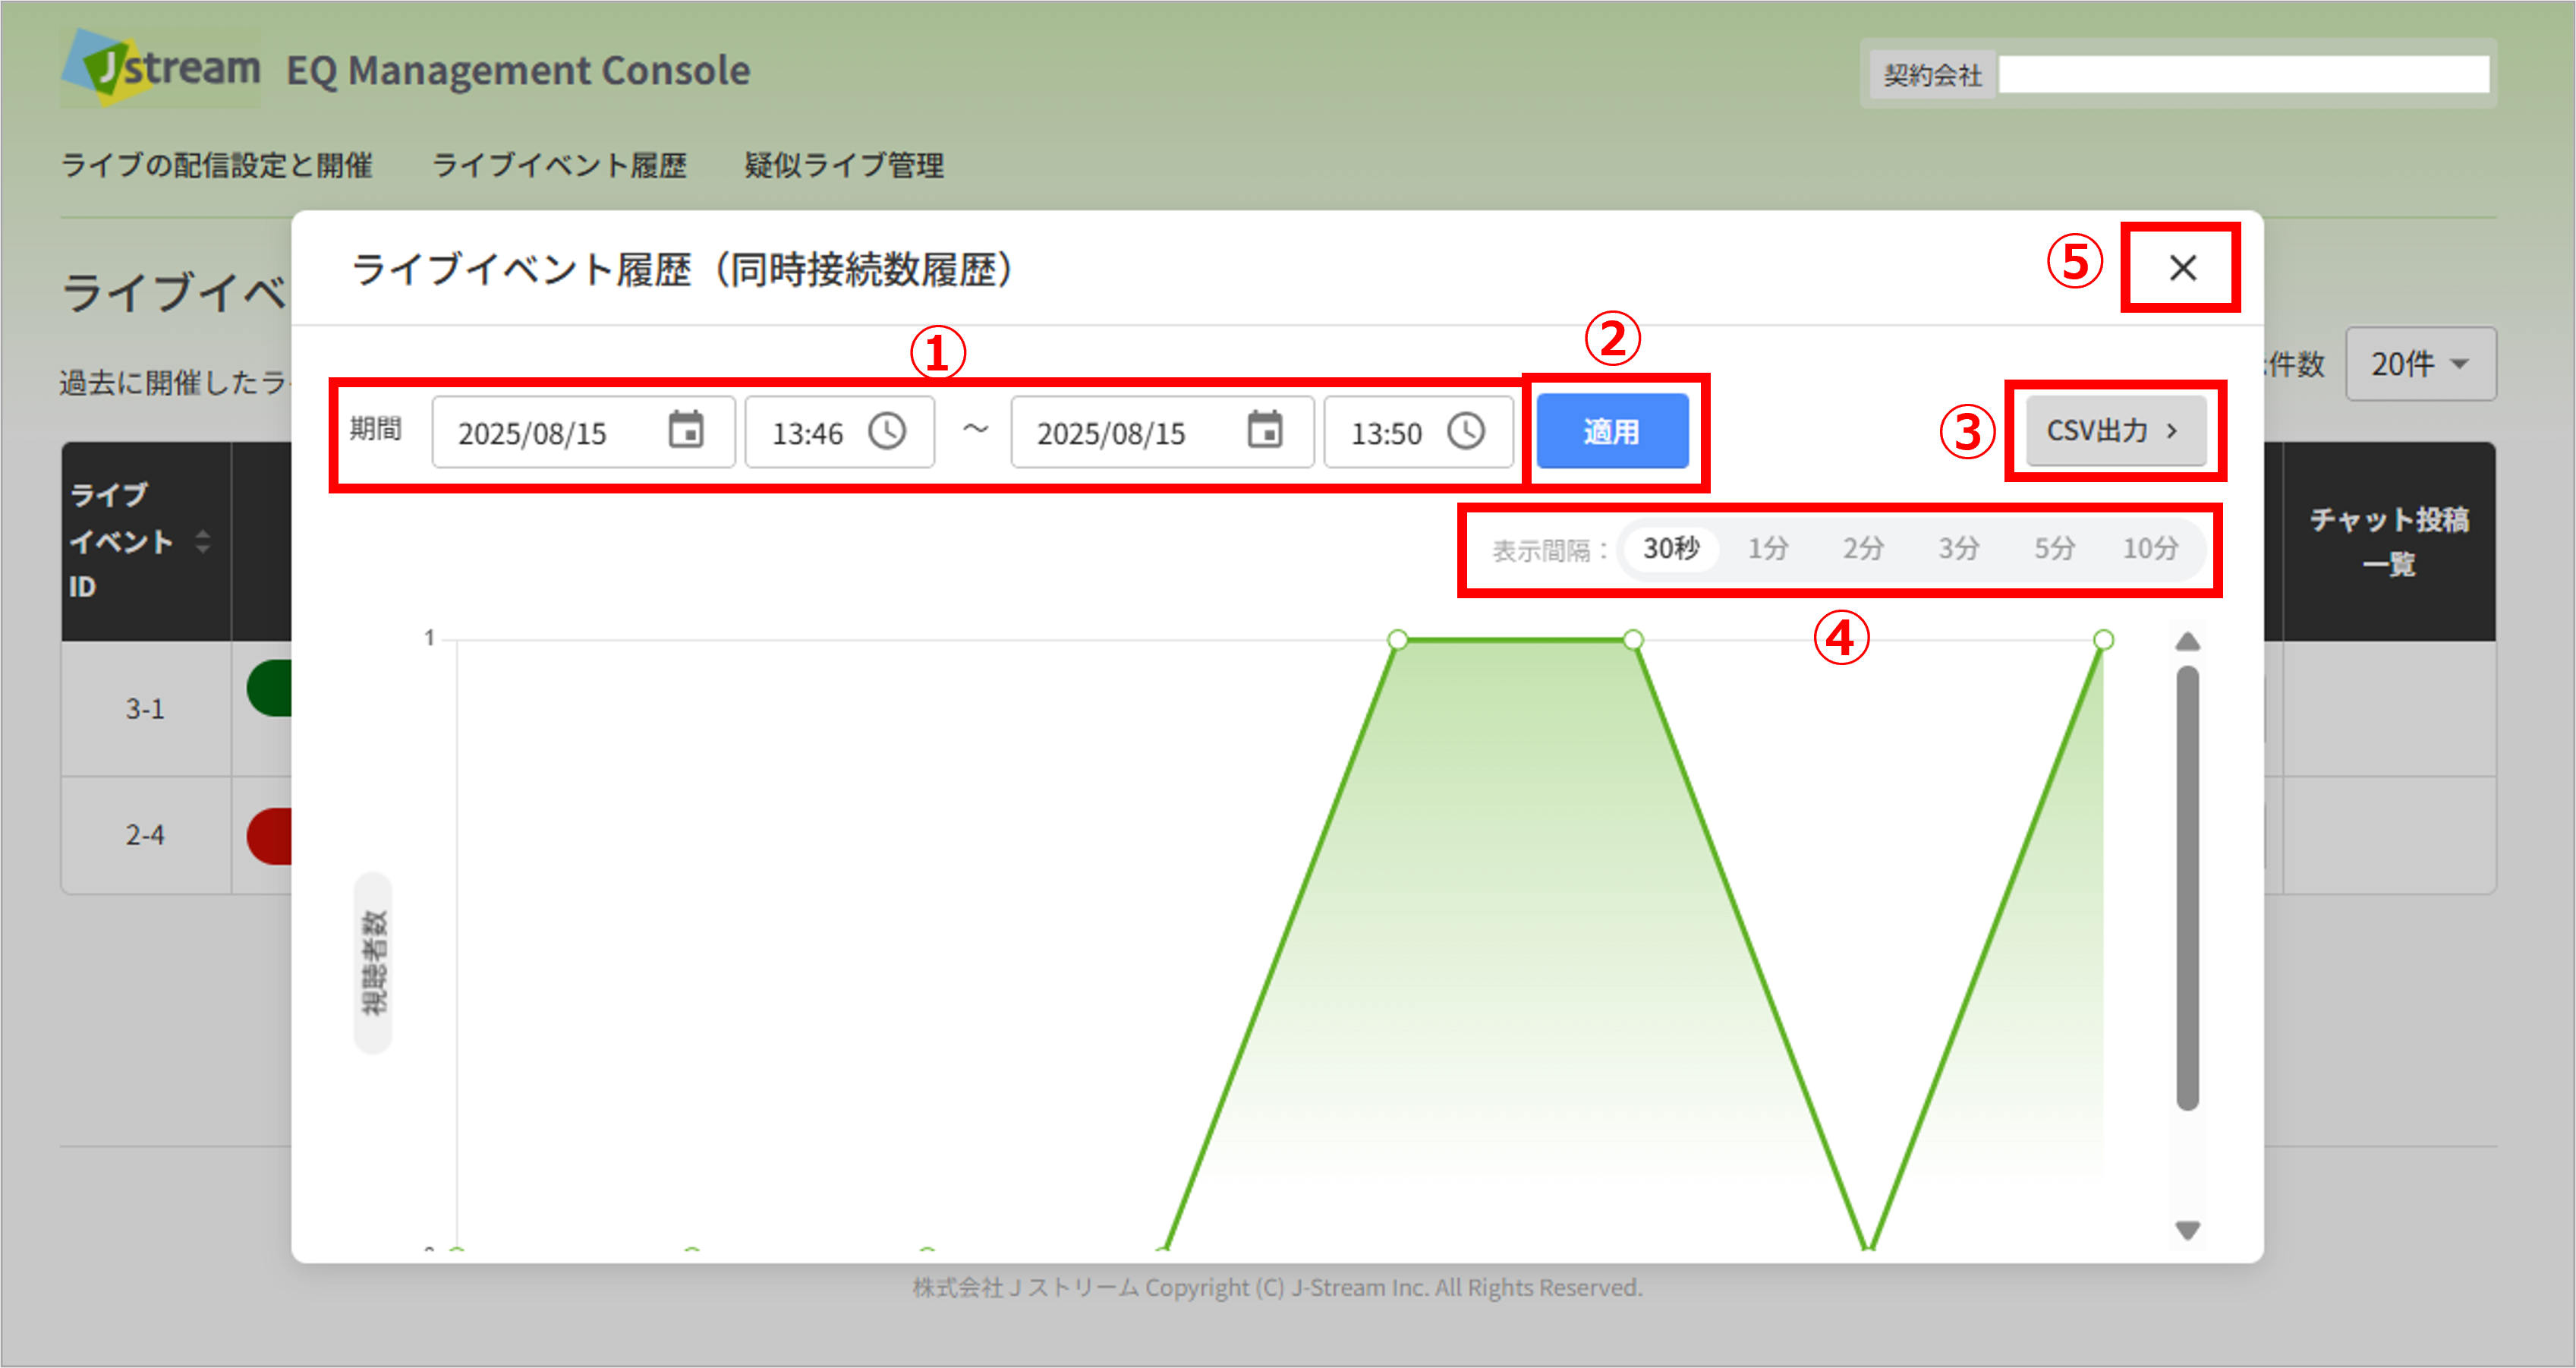Viewport: 2576px width, 1368px height.
Task: Select the 3分 display interval
Action: (x=1958, y=548)
